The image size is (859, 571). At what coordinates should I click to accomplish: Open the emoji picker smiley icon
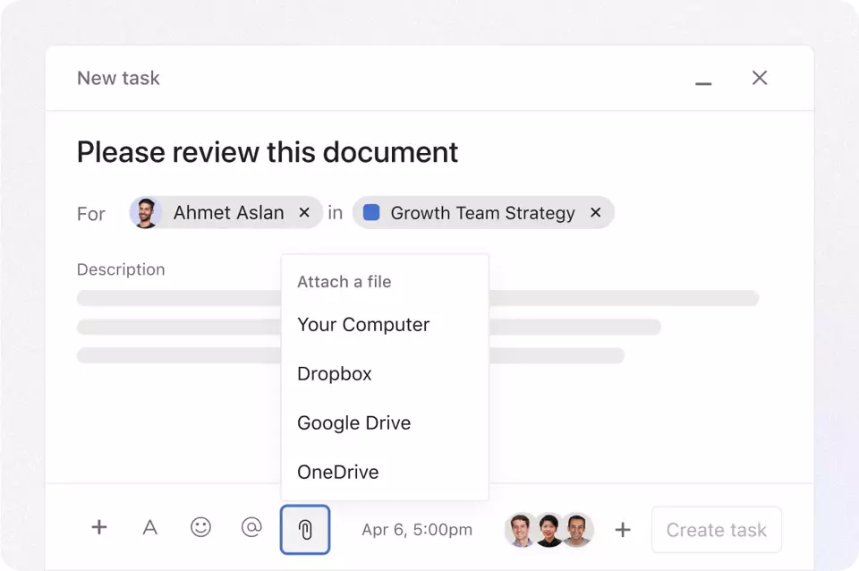(x=200, y=527)
